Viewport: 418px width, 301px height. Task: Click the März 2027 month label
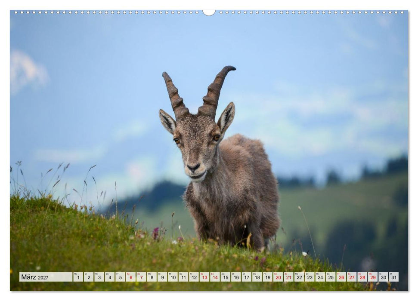(x=46, y=277)
